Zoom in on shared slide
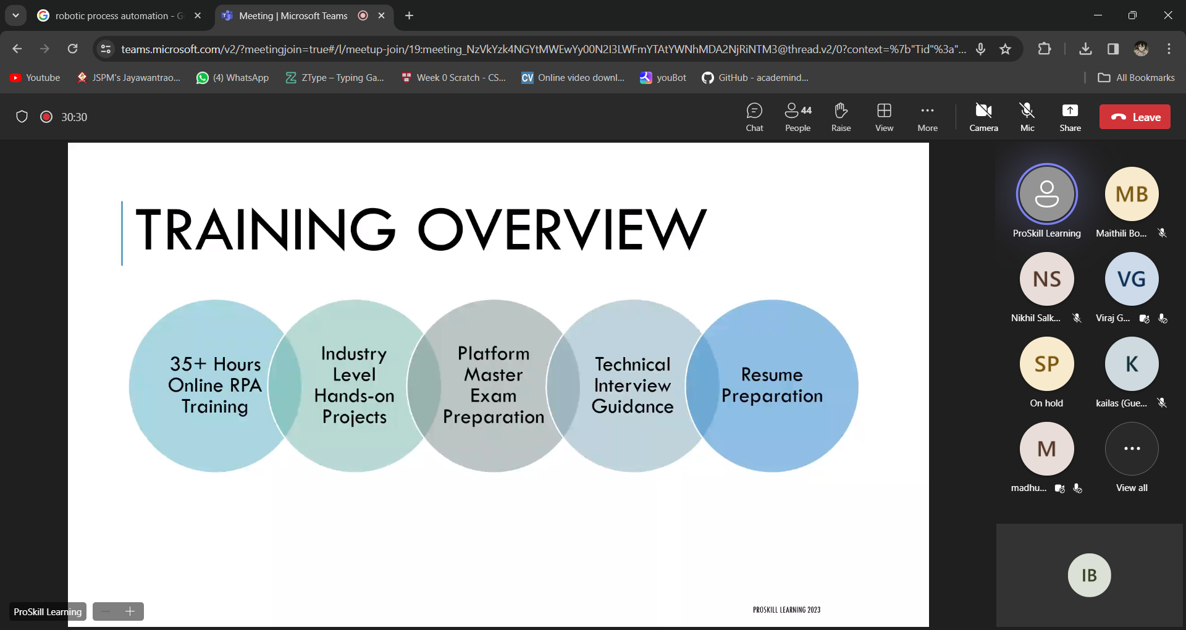1186x630 pixels. coord(130,611)
